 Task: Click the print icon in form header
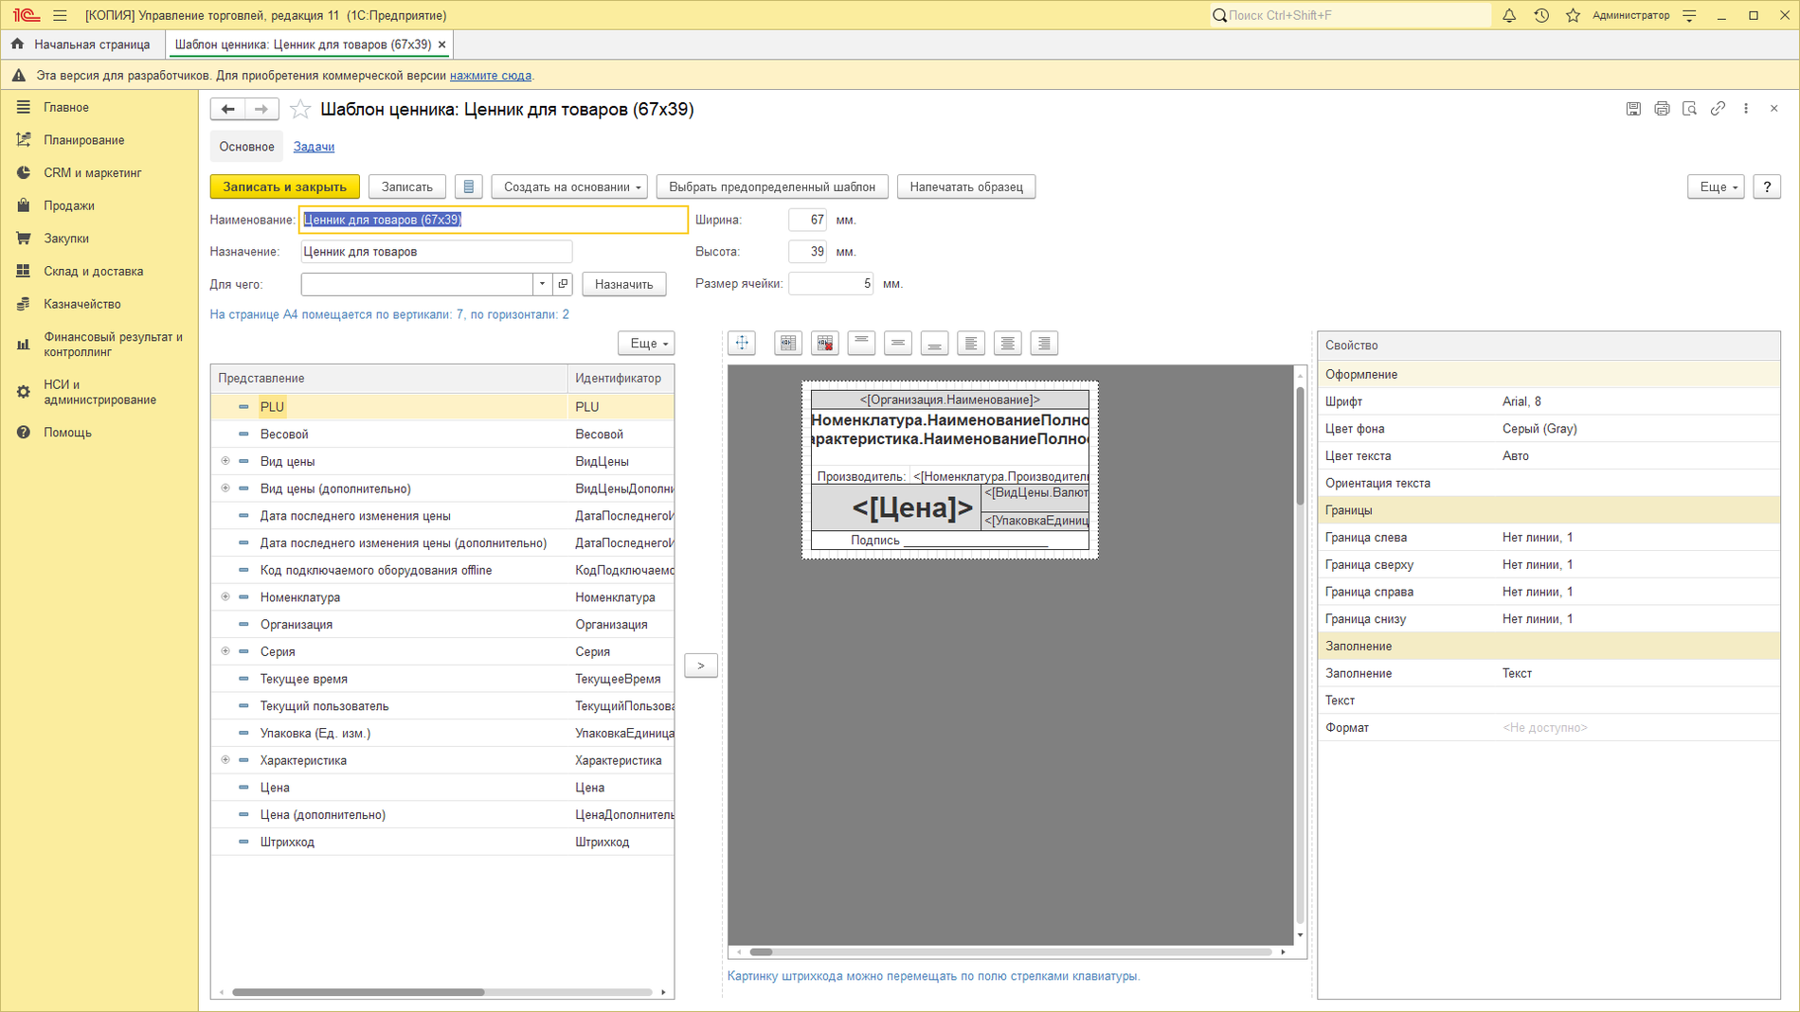coord(1662,109)
